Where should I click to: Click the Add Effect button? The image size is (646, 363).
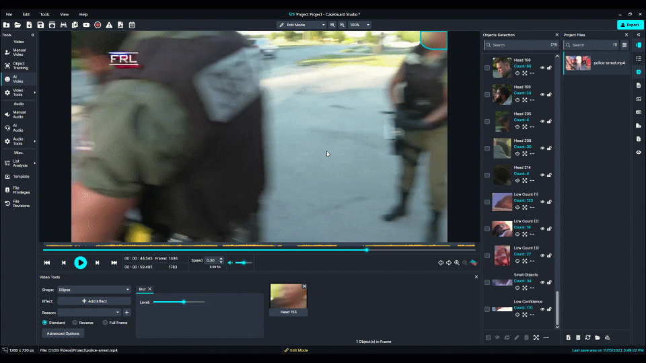94,301
